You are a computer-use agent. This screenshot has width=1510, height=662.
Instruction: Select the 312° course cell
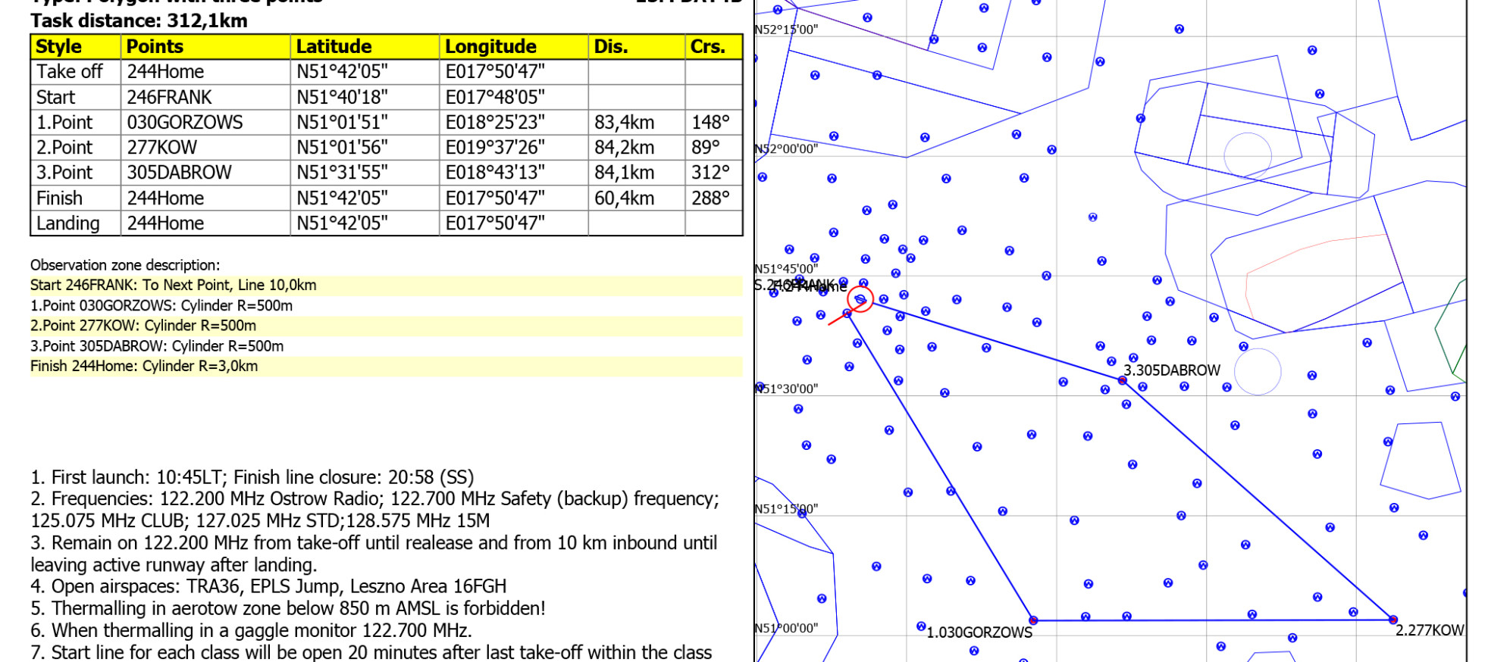(710, 173)
